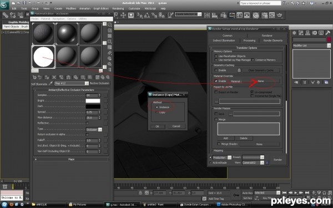The width and height of the screenshot is (333, 208).
Task: Open the Rendering menu in menu bar
Action: [118, 8]
